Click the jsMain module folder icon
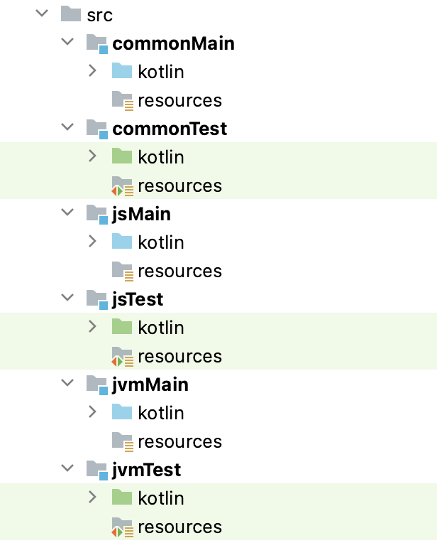Screen dimensions: 437x543 pos(96,215)
